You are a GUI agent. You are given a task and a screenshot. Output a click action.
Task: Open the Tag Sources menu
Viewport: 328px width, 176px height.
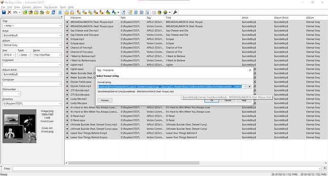point(50,7)
